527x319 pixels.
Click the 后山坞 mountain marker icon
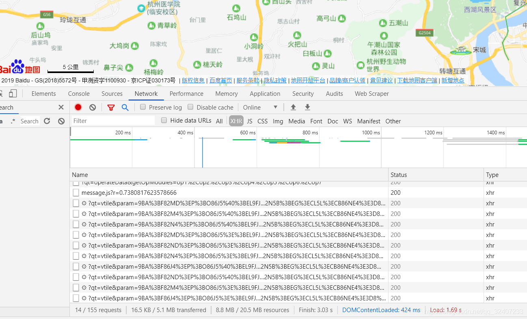(x=41, y=26)
